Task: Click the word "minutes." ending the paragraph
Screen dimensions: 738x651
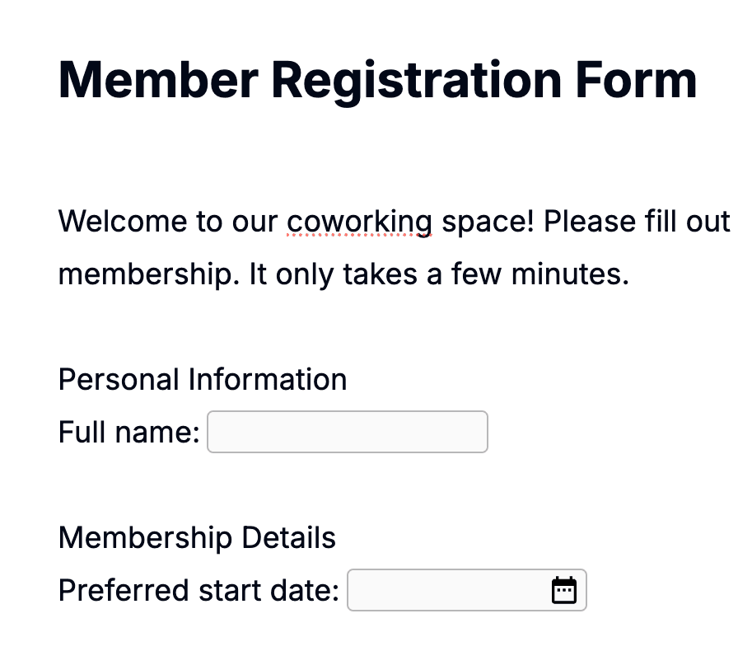Action: click(x=571, y=274)
